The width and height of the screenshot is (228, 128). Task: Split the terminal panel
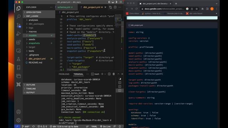pos(109,74)
